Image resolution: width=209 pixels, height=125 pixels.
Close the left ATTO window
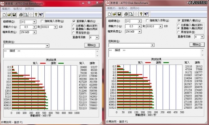point(97,3)
